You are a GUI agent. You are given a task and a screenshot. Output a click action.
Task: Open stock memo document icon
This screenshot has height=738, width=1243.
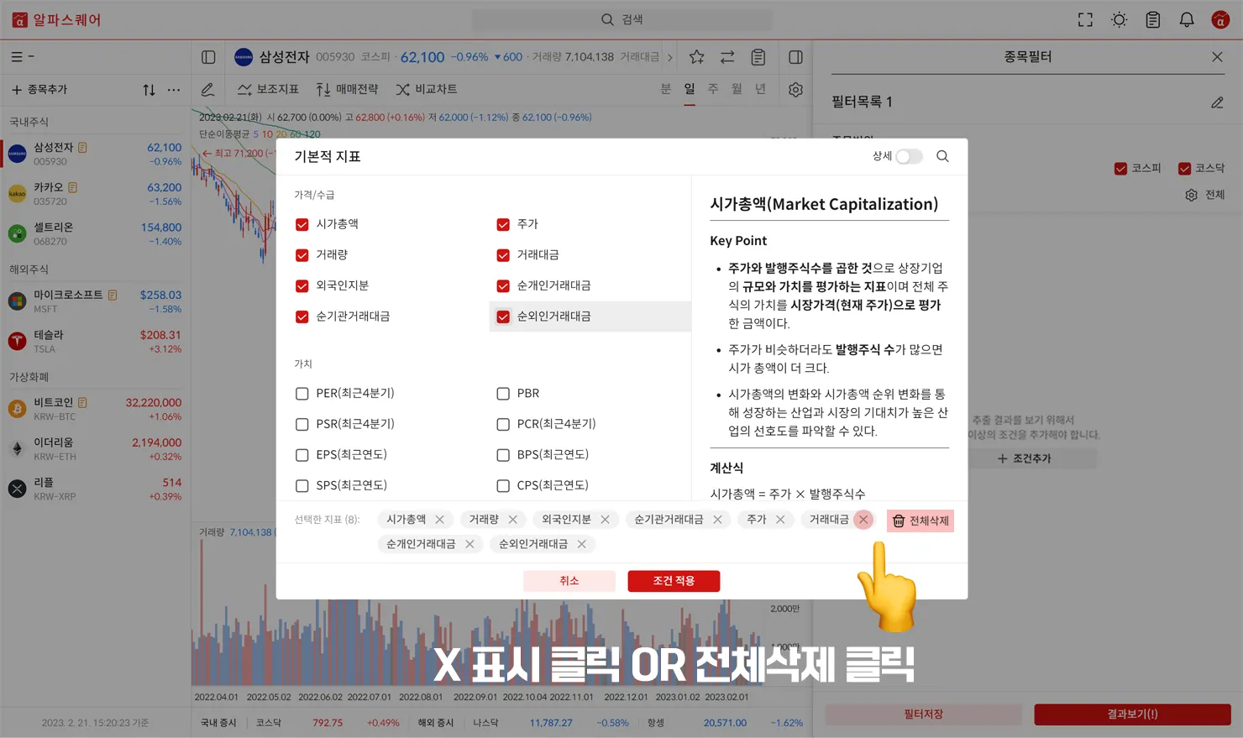click(x=758, y=57)
